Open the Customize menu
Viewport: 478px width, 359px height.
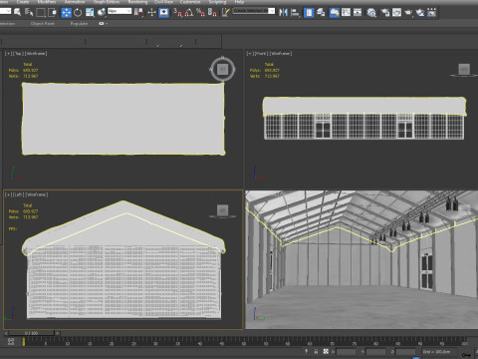click(190, 2)
